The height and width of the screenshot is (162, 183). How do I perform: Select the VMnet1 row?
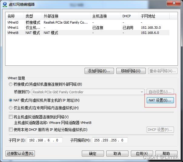tap(88, 28)
